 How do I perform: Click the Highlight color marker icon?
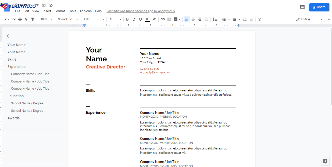[154, 19]
